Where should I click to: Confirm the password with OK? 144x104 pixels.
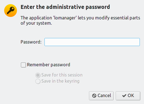pos(128,96)
